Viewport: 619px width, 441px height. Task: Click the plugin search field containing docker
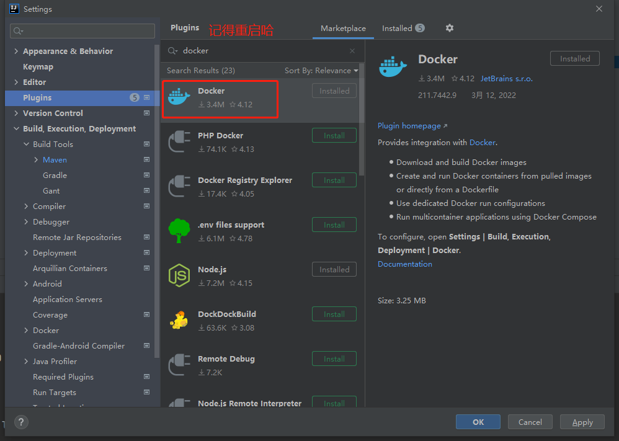coord(262,50)
